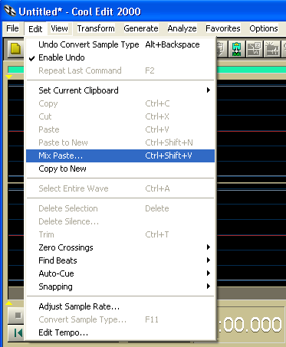Choose Edit Tempo... entry
This screenshot has width=286, height=347.
coord(120,332)
